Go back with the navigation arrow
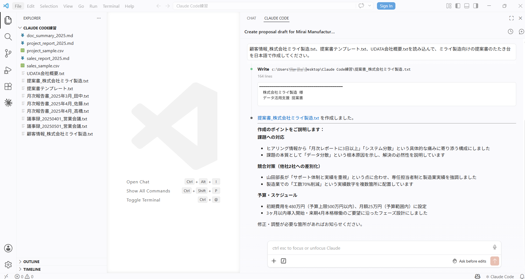Image resolution: width=525 pixels, height=279 pixels. coord(158,6)
